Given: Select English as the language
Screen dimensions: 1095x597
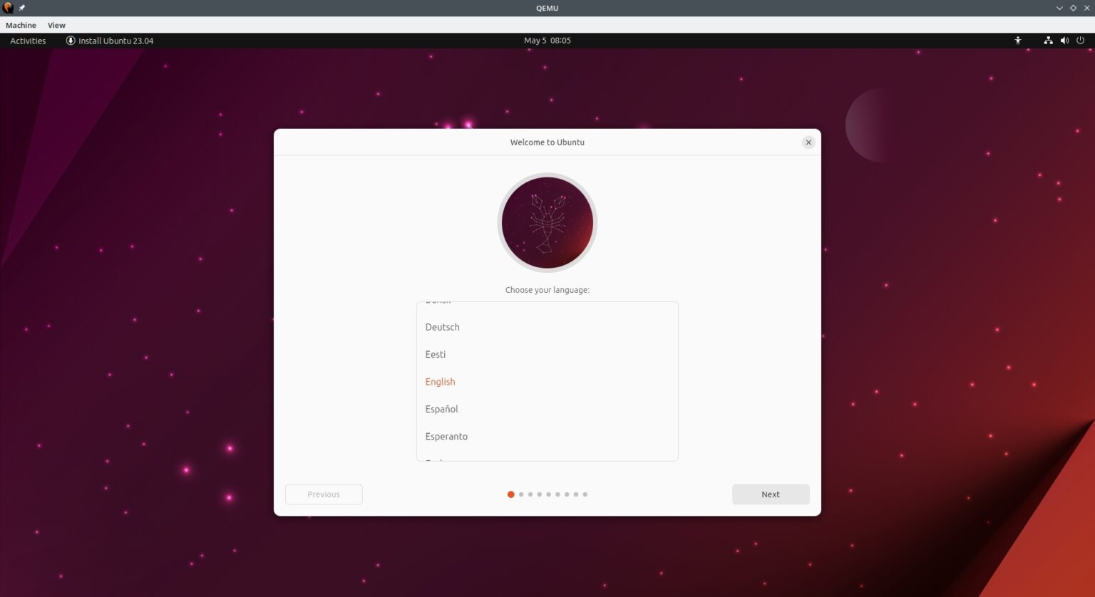Looking at the screenshot, I should pos(440,382).
